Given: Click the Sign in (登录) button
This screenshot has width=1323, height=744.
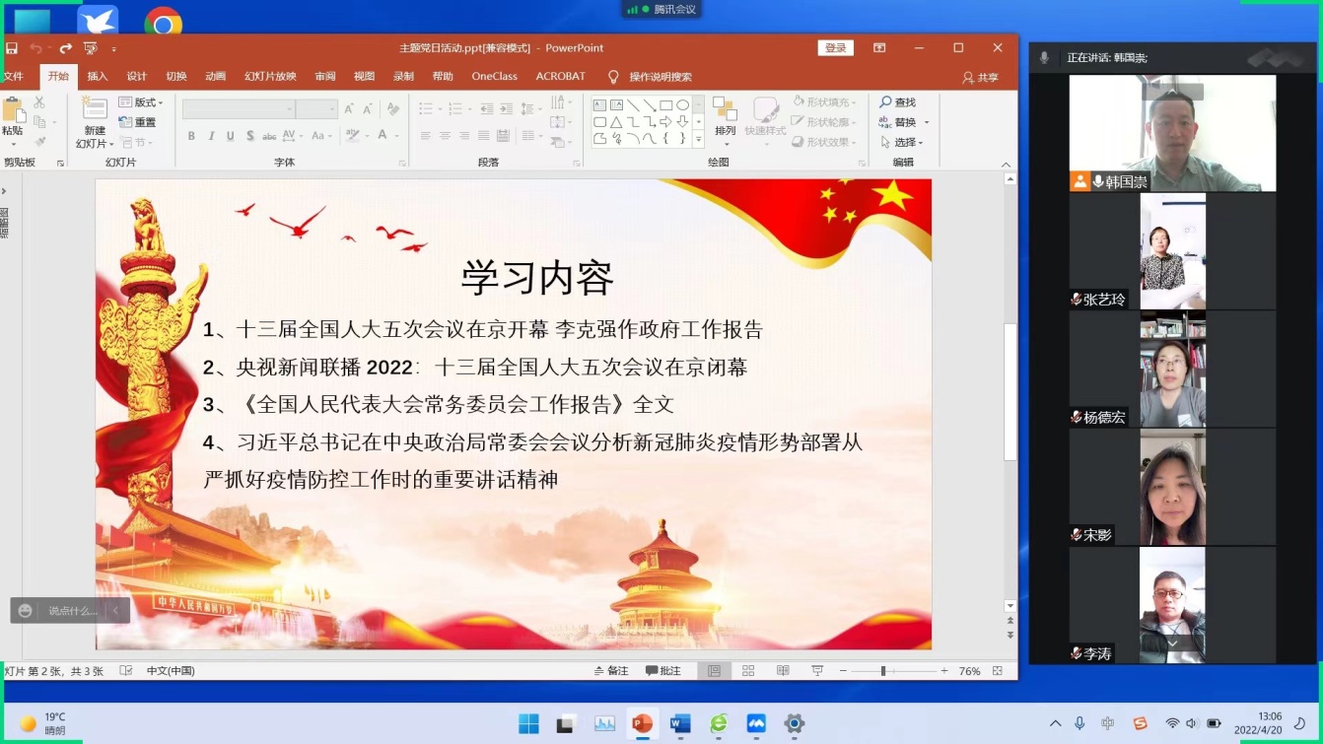Looking at the screenshot, I should click(x=835, y=48).
